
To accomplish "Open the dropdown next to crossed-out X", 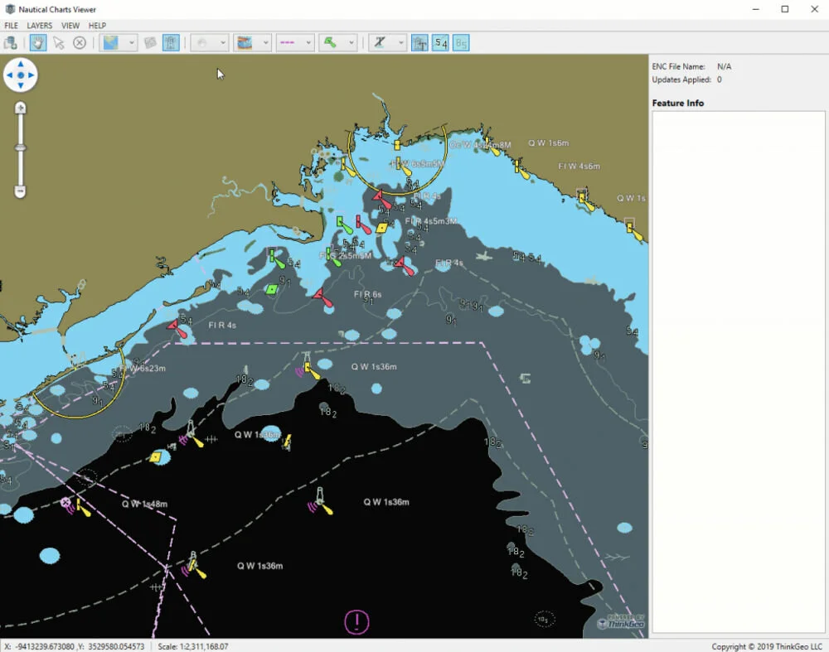I will tap(400, 43).
